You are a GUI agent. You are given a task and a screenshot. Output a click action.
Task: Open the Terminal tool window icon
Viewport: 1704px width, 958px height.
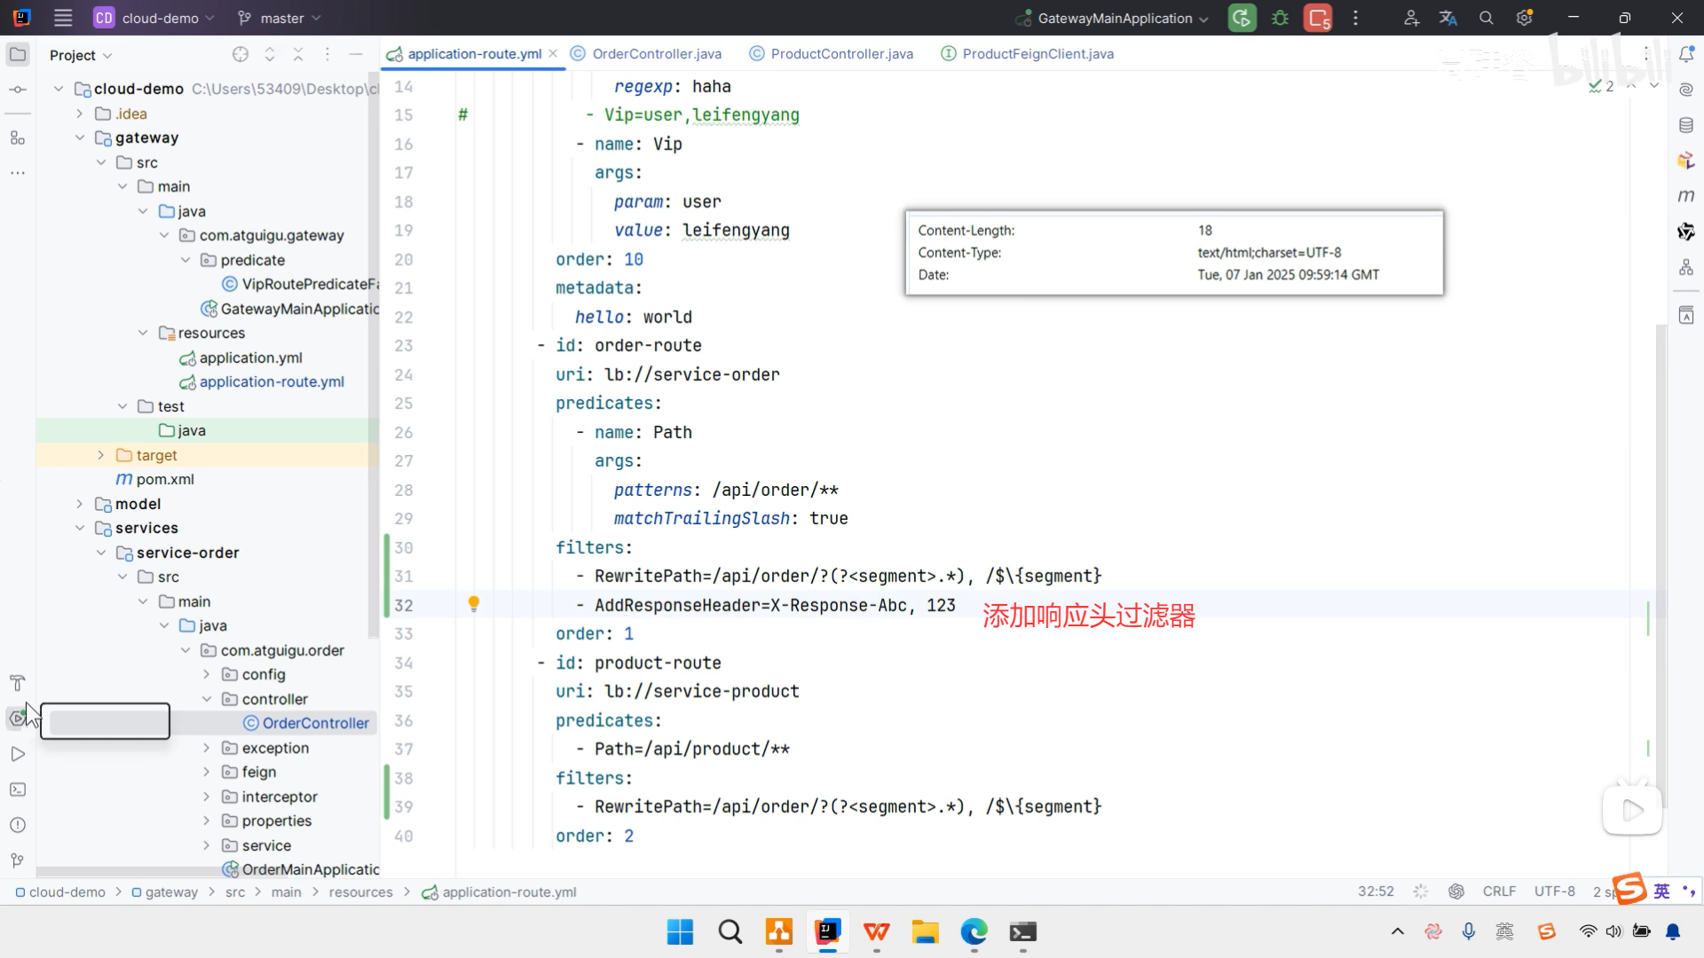pyautogui.click(x=18, y=789)
